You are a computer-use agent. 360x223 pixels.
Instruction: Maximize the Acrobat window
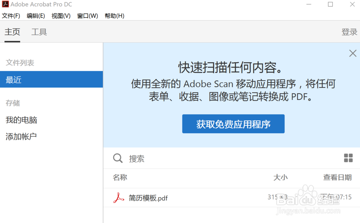[330, 4]
